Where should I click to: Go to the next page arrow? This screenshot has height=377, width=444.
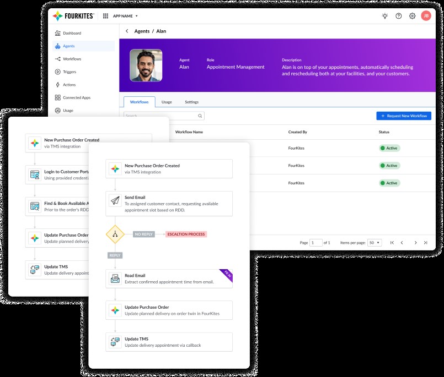[x=415, y=243]
